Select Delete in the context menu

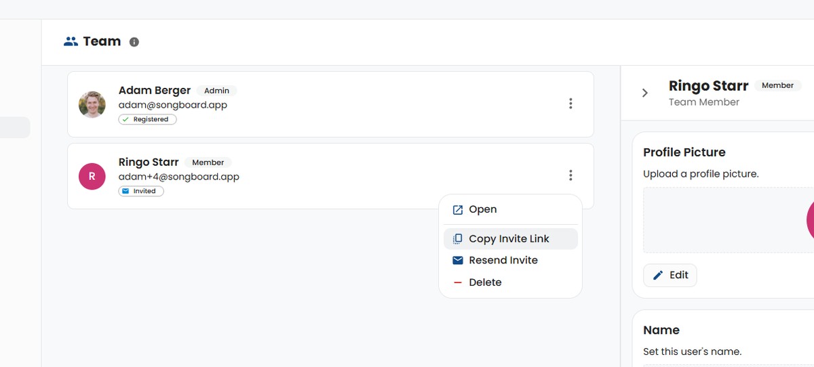pyautogui.click(x=511, y=282)
